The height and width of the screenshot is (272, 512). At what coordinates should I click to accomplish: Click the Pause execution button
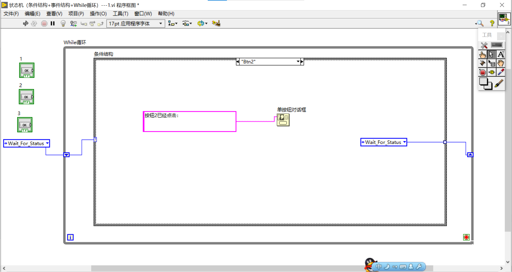click(x=53, y=23)
